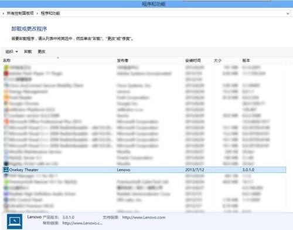Image resolution: width=293 pixels, height=230 pixels.
Task: Expand the address bar history chevron
Action: (x=288, y=13)
